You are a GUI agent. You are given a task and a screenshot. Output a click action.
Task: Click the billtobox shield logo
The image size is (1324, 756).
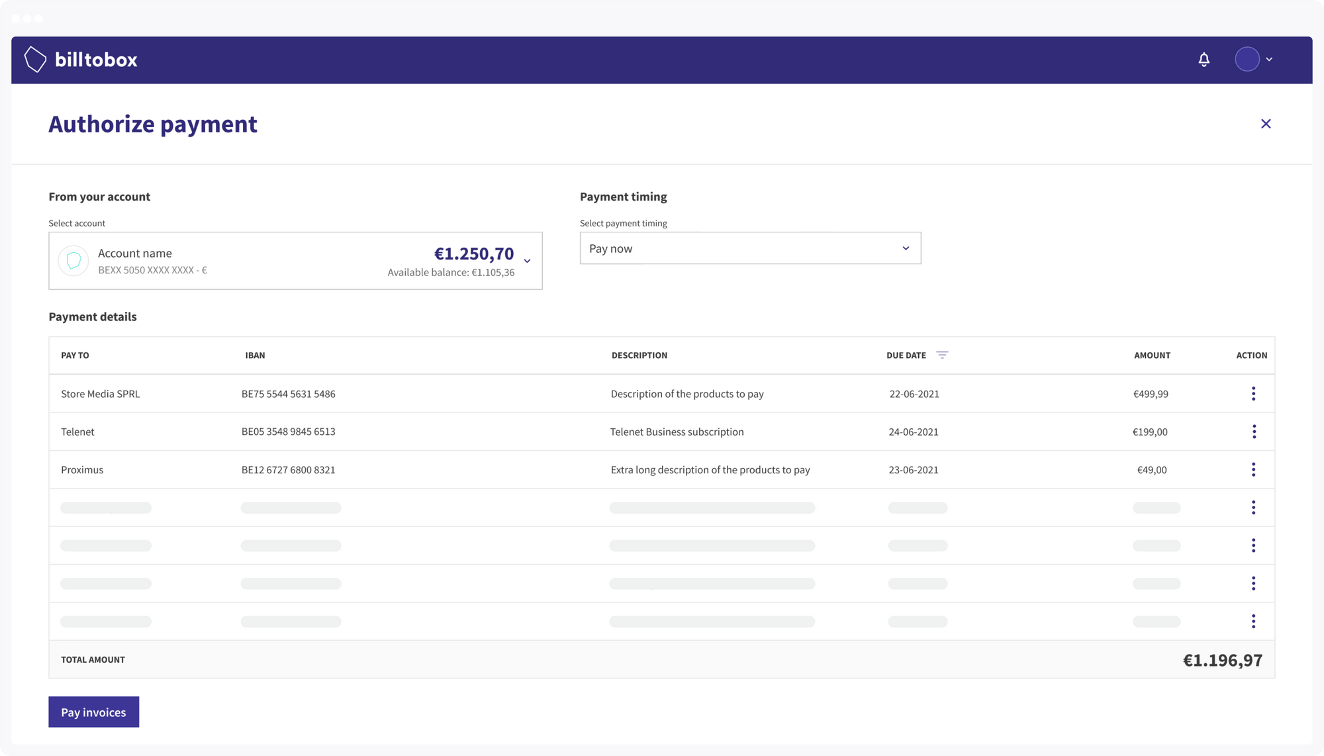pos(34,59)
